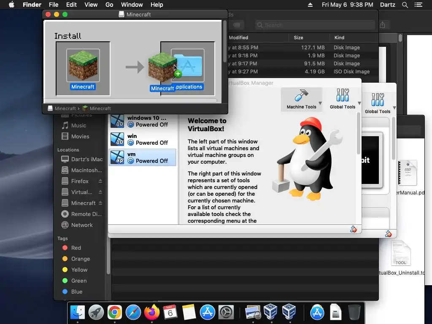The height and width of the screenshot is (324, 432).
Task: Select the 4.19 GB ISO Disk Image row
Action: (302, 72)
